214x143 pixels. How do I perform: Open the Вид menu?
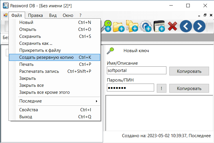(x=53, y=15)
